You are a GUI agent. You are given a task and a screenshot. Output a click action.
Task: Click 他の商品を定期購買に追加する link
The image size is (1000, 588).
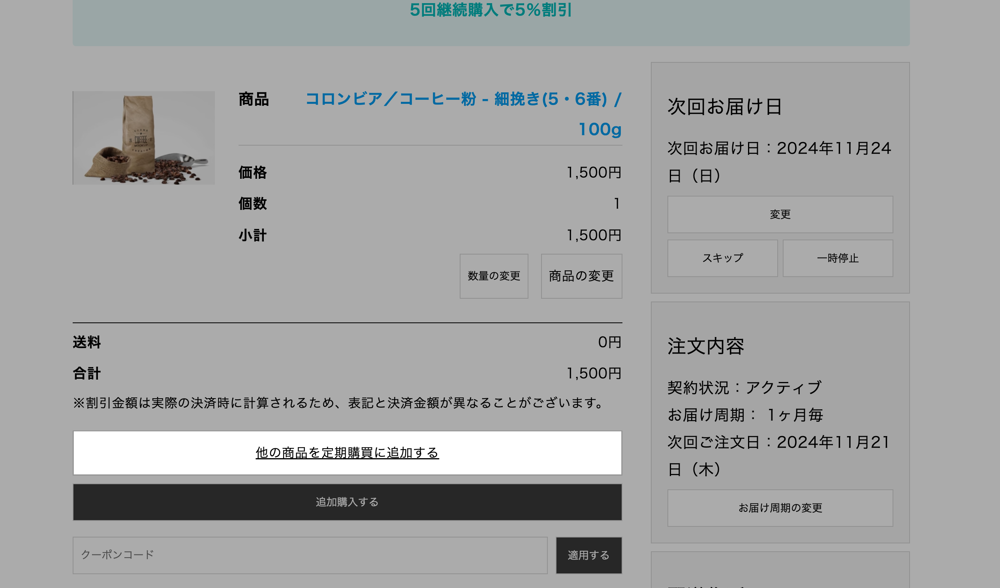point(347,452)
